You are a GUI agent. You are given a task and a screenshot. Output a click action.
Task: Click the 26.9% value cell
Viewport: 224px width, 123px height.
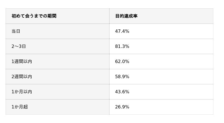(x=161, y=107)
